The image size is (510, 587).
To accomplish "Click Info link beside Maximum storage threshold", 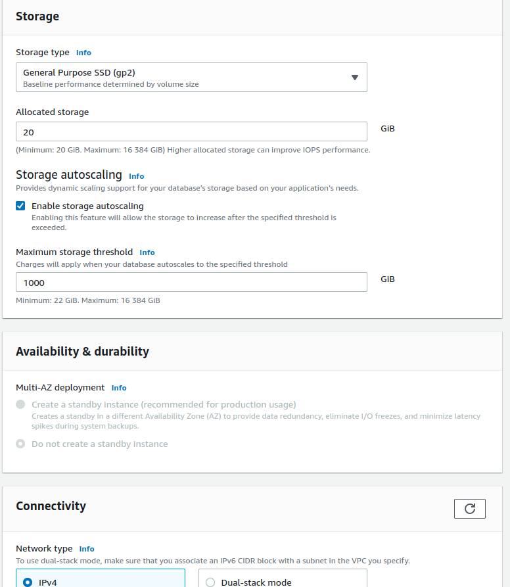I will 147,252.
